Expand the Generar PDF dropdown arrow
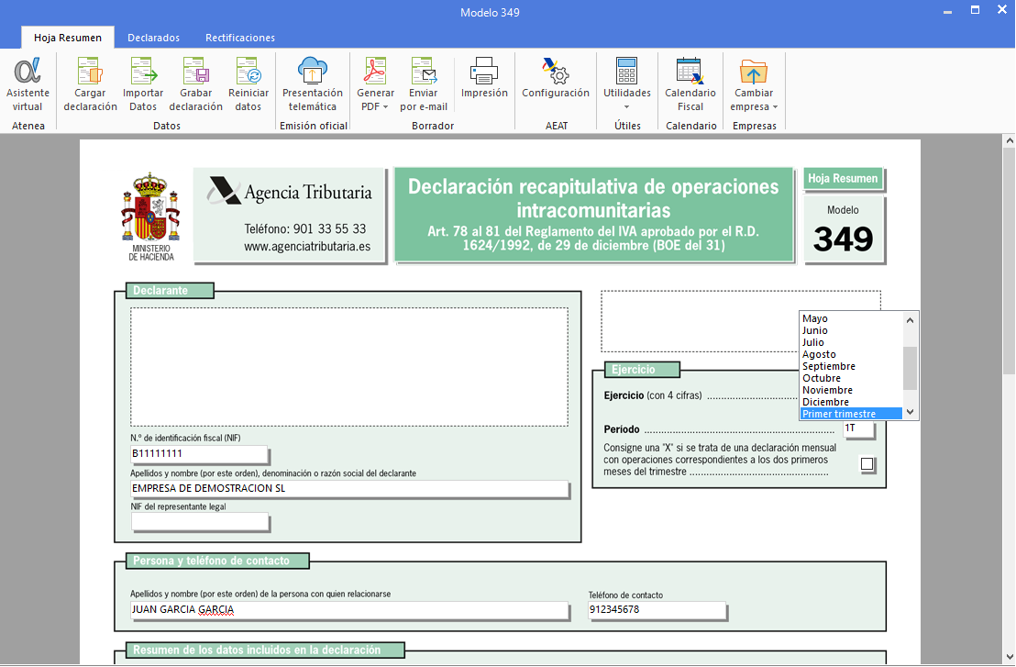The image size is (1016, 667). tap(385, 107)
